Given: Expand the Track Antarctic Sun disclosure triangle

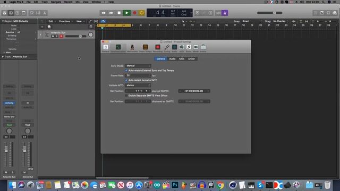Looking at the screenshot, I should click(x=3, y=57).
